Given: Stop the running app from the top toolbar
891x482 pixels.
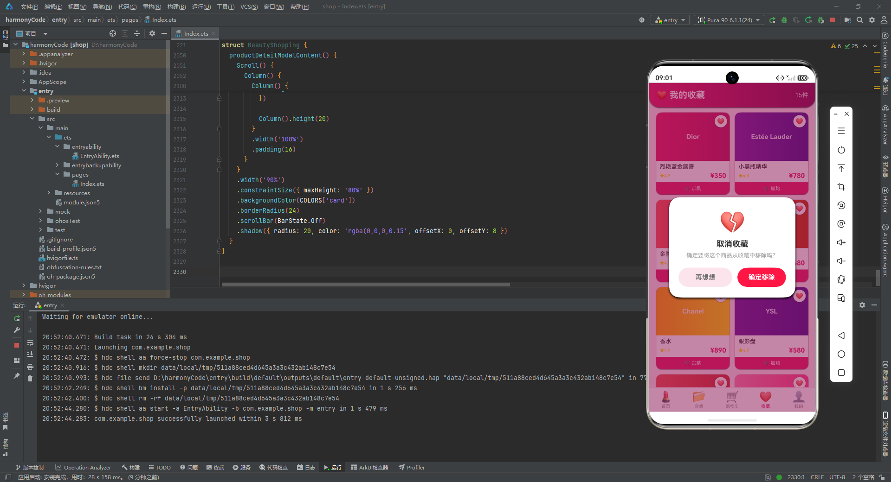Looking at the screenshot, I should (833, 20).
